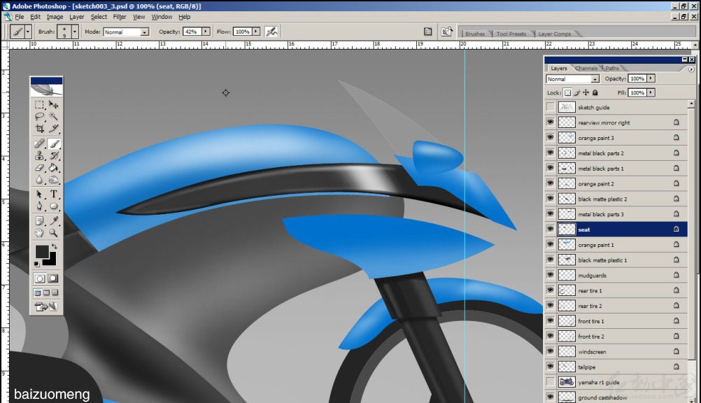This screenshot has width=701, height=403.
Task: Select the Lasso tool
Action: [x=39, y=117]
